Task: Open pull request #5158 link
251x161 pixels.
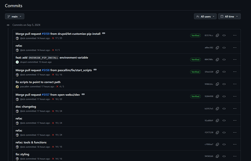Action: [45, 70]
